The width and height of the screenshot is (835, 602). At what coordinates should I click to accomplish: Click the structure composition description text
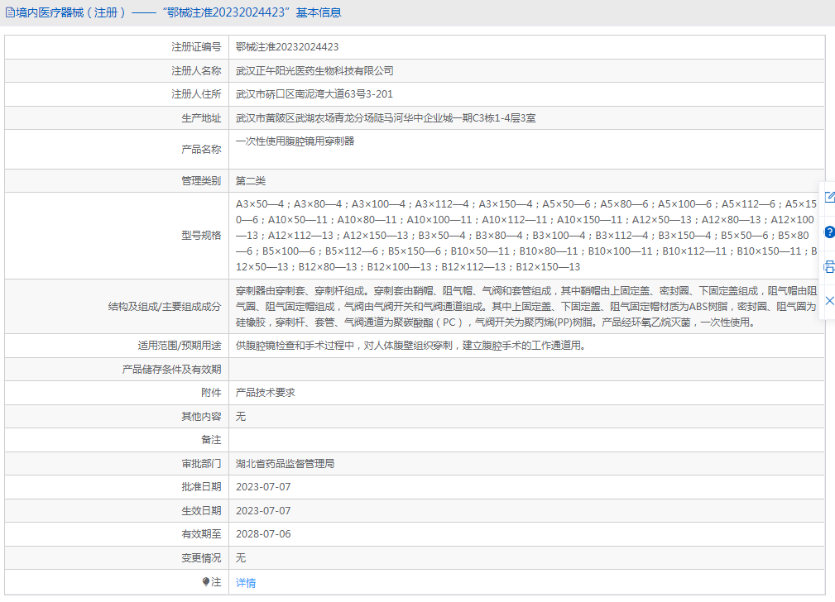(x=526, y=307)
